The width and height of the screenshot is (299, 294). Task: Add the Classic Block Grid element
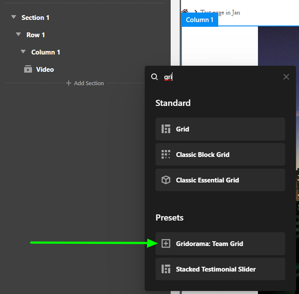tap(220, 154)
